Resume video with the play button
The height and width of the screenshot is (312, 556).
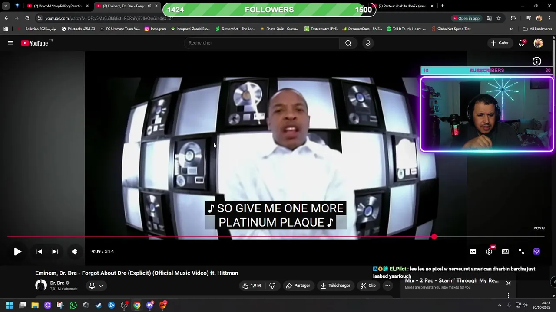[17, 251]
